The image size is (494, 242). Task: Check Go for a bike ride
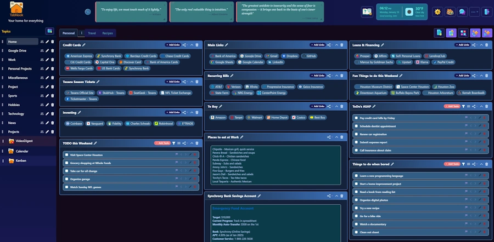tap(356, 216)
